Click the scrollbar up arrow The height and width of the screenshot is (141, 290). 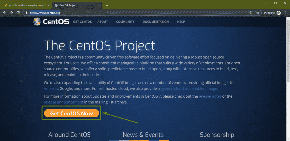[x=288, y=19]
